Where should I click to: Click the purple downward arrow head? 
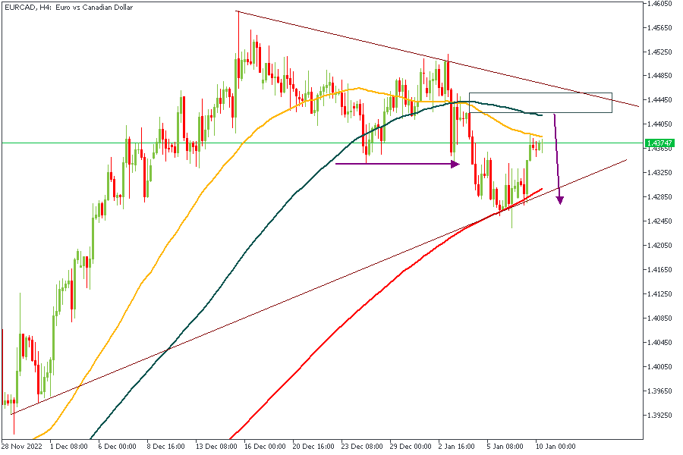coord(560,199)
